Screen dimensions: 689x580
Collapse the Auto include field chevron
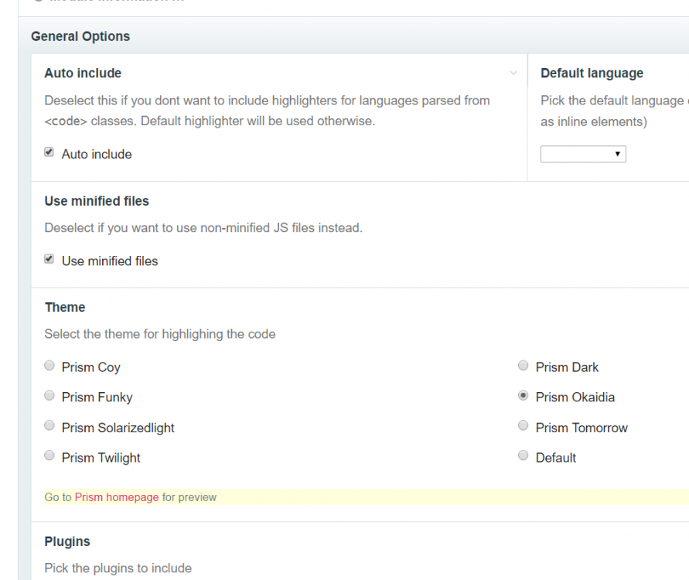pyautogui.click(x=513, y=73)
